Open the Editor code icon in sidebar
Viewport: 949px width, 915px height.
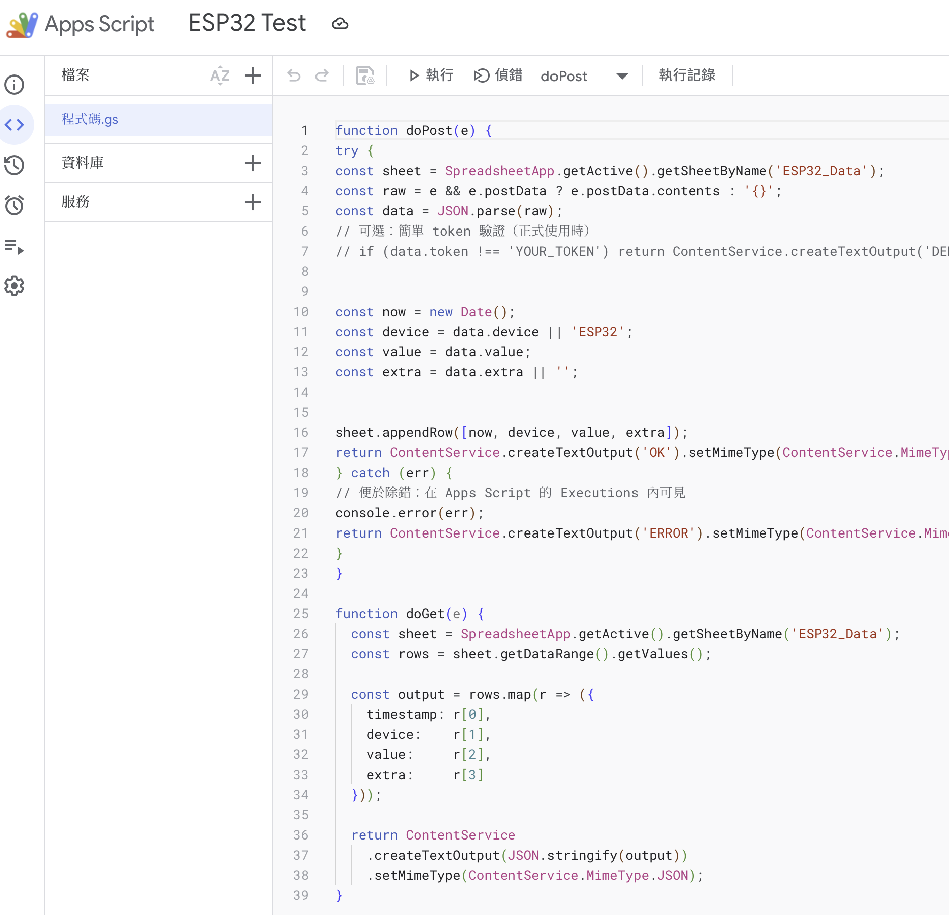click(14, 125)
